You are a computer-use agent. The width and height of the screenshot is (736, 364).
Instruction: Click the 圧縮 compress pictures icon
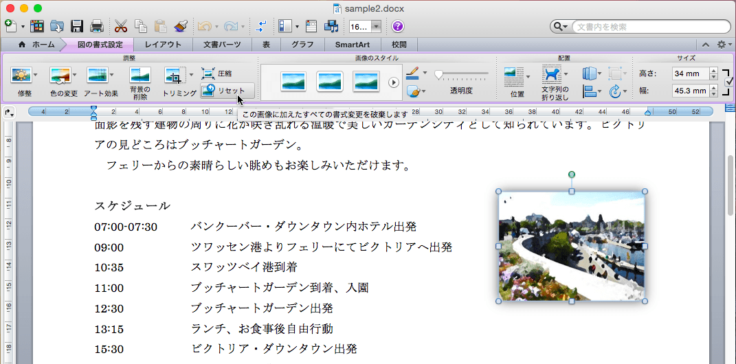(x=217, y=73)
